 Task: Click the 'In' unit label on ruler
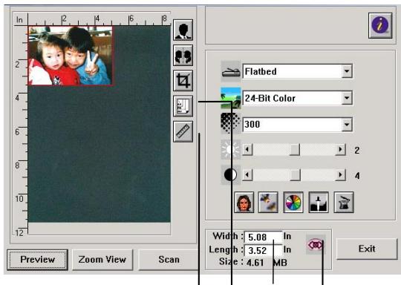[19, 20]
